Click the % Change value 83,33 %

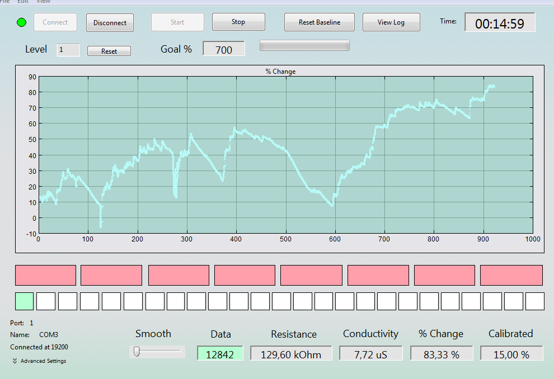[442, 354]
